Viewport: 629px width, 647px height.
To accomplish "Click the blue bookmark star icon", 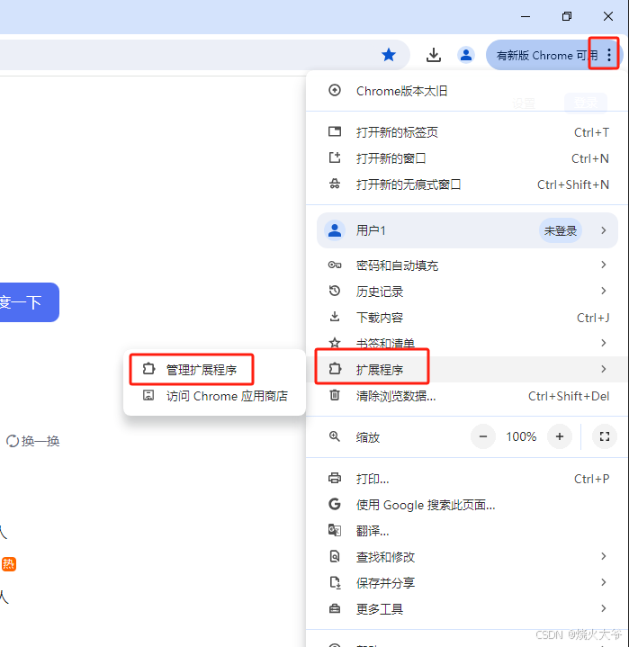I will (x=389, y=55).
